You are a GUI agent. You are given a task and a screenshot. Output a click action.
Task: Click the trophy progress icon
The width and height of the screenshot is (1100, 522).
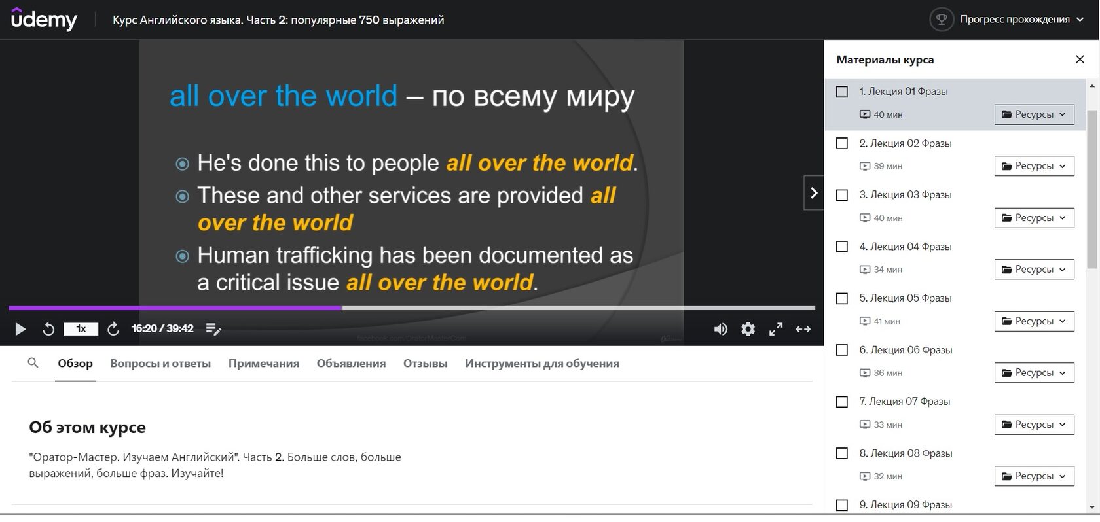point(942,20)
